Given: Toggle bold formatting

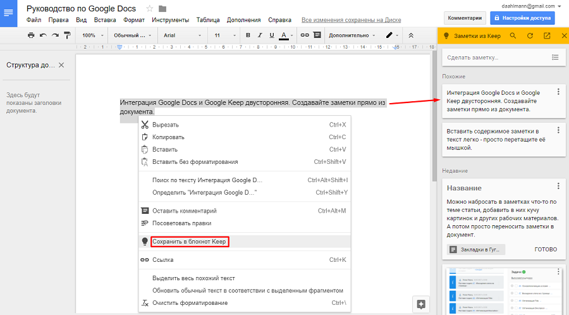Looking at the screenshot, I should tap(248, 35).
